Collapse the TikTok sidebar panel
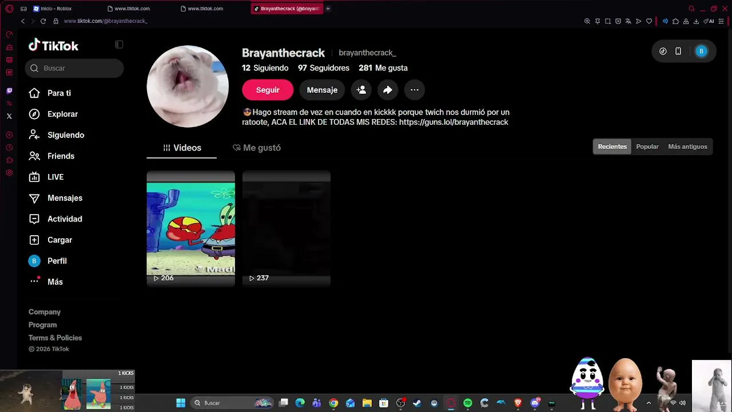 [x=119, y=45]
